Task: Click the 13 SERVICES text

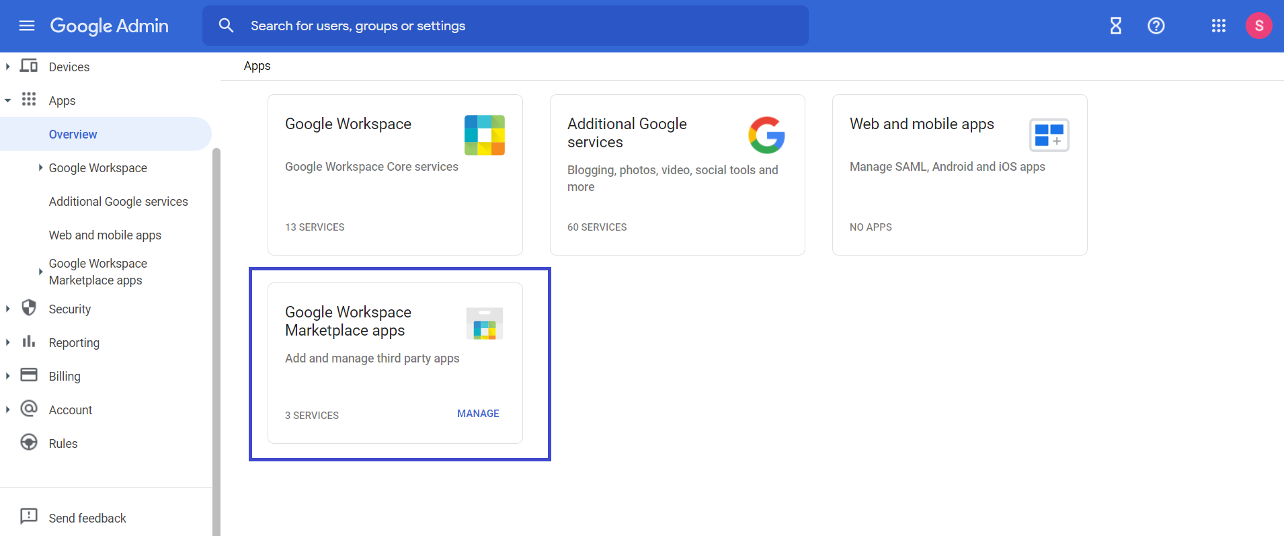Action: click(315, 227)
